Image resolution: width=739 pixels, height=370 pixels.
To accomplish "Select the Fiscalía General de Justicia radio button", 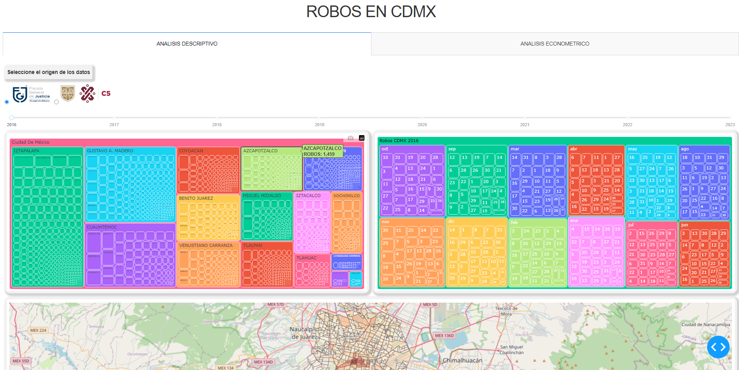I will (7, 102).
